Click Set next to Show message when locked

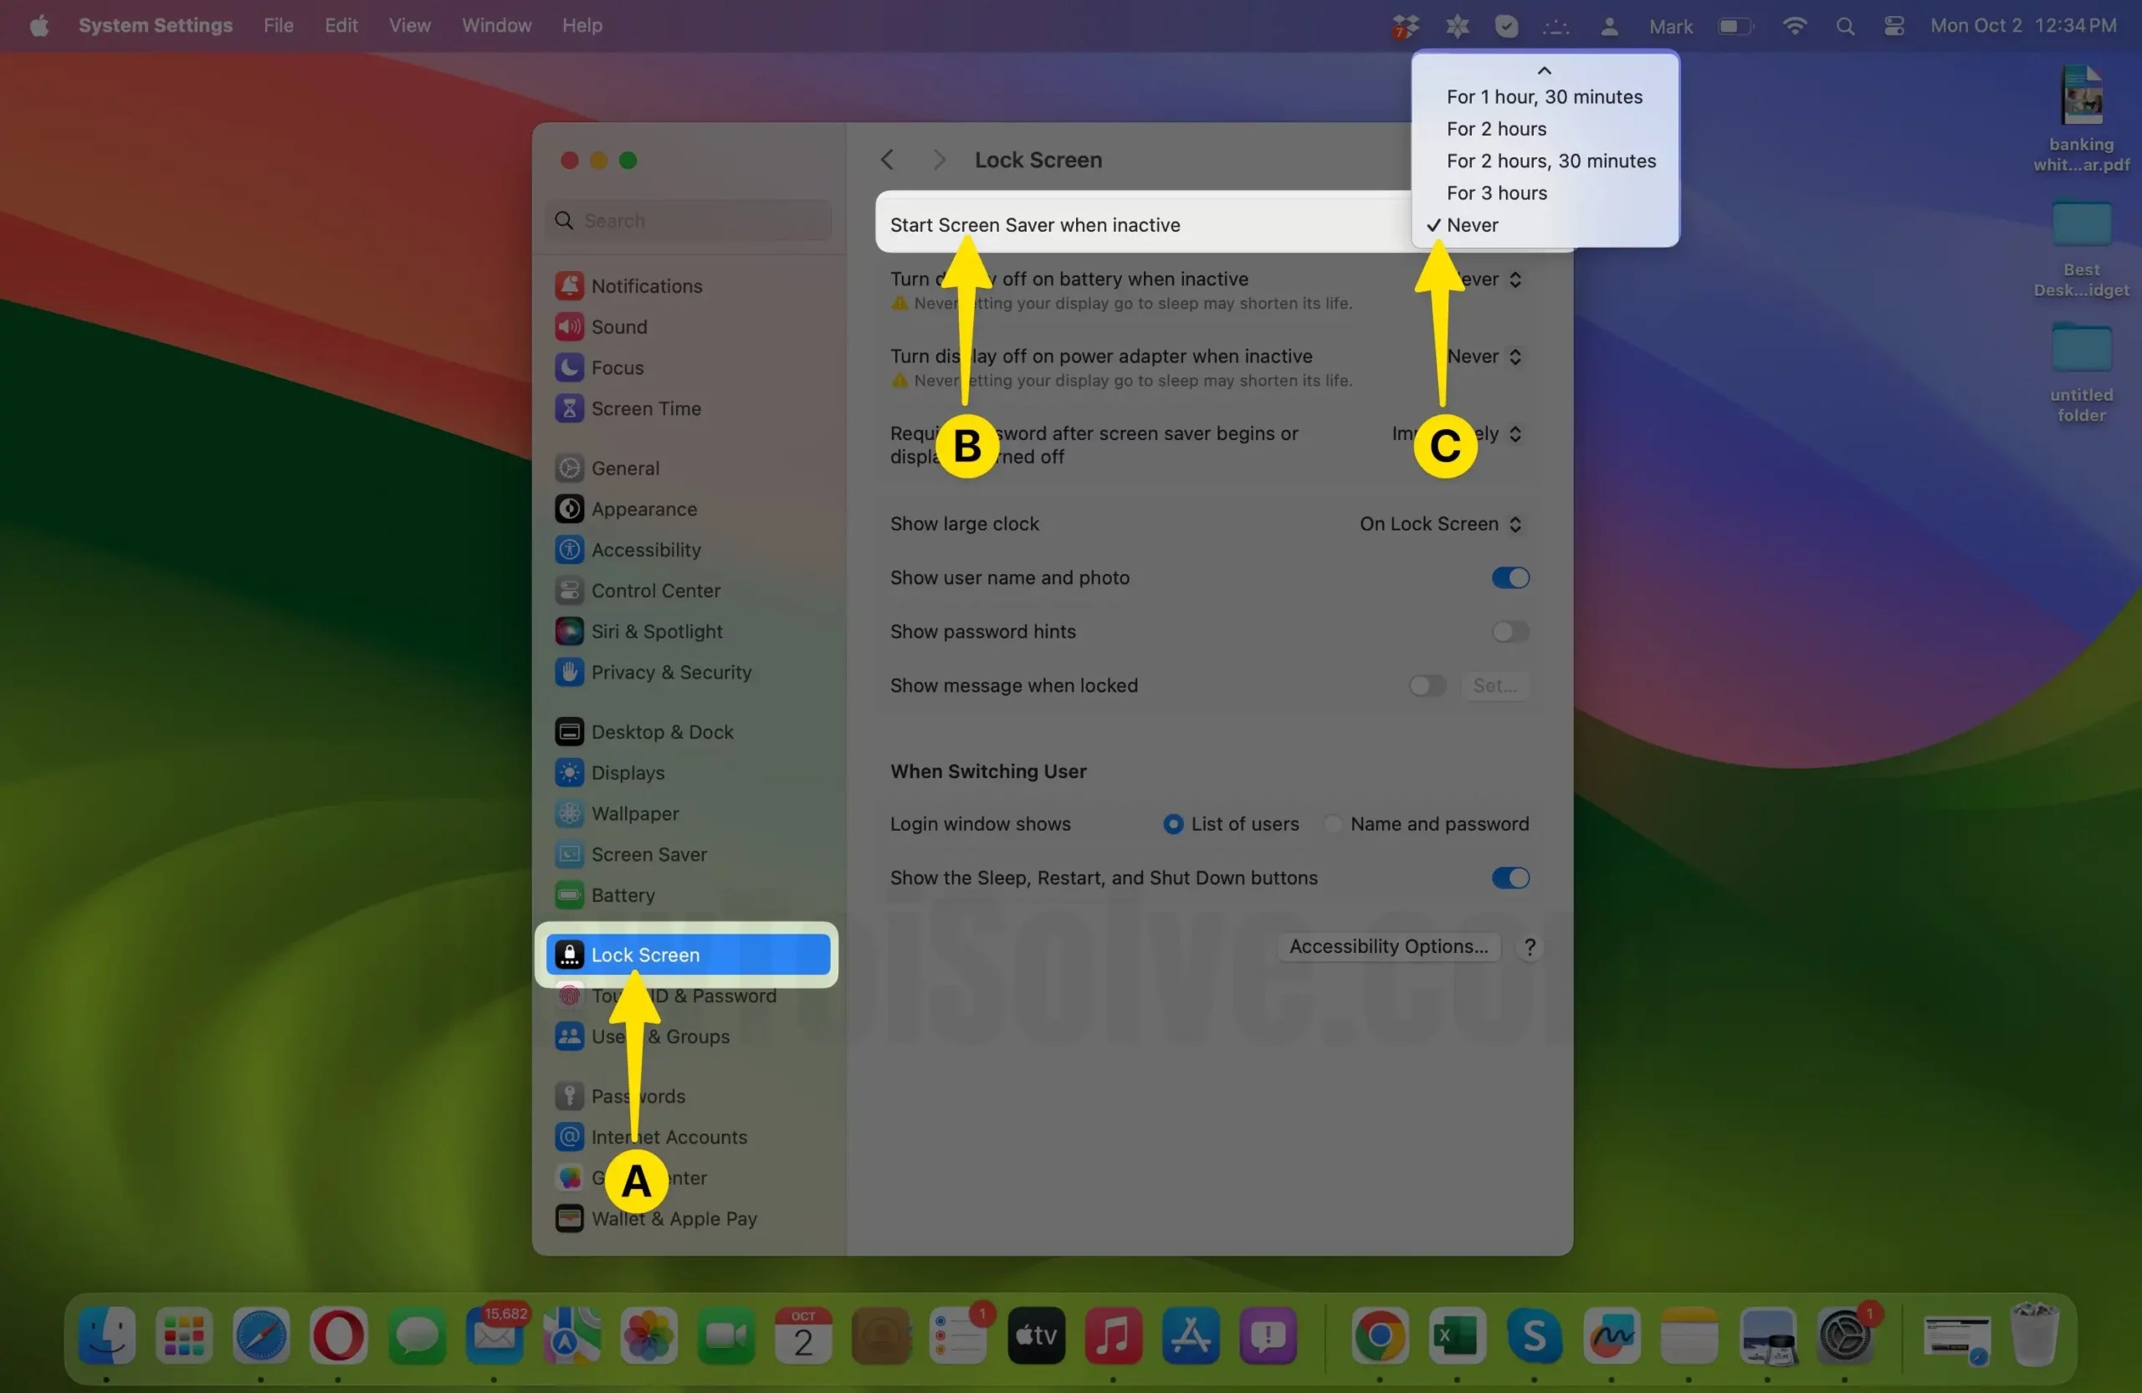click(x=1494, y=685)
